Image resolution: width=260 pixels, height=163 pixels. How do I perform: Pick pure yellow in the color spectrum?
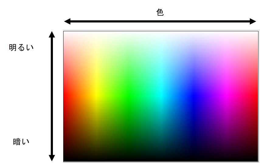96,96
